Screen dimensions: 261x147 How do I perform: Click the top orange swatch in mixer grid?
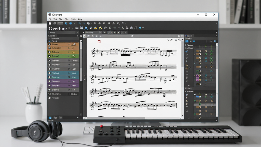pos(198,51)
